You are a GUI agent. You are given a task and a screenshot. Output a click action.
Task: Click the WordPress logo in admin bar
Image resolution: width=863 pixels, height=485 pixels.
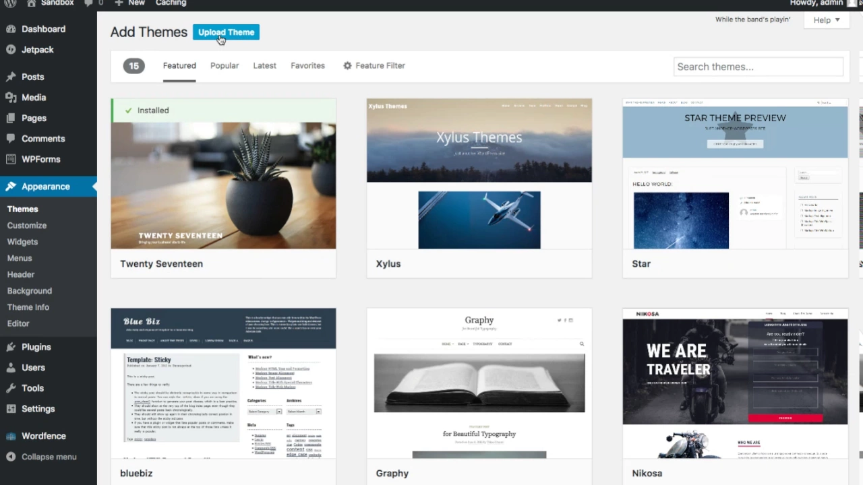(x=11, y=3)
